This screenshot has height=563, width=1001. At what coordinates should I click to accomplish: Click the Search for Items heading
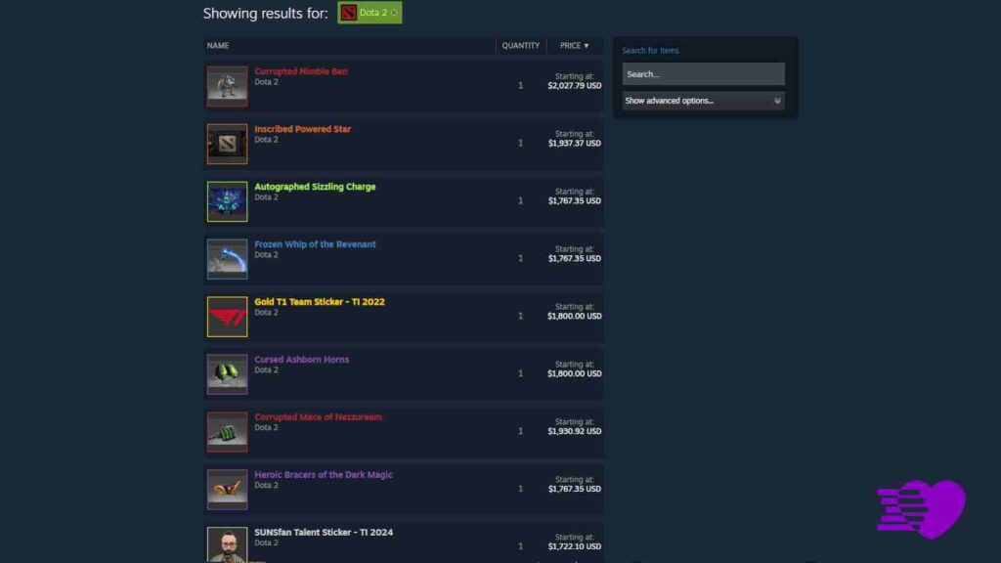[651, 50]
